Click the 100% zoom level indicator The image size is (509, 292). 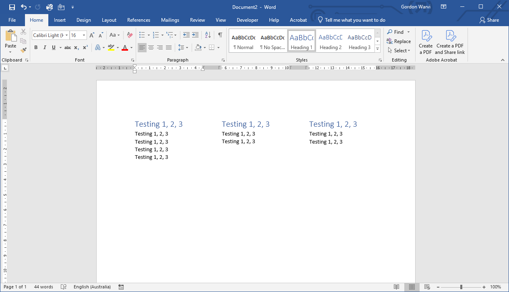pyautogui.click(x=496, y=287)
